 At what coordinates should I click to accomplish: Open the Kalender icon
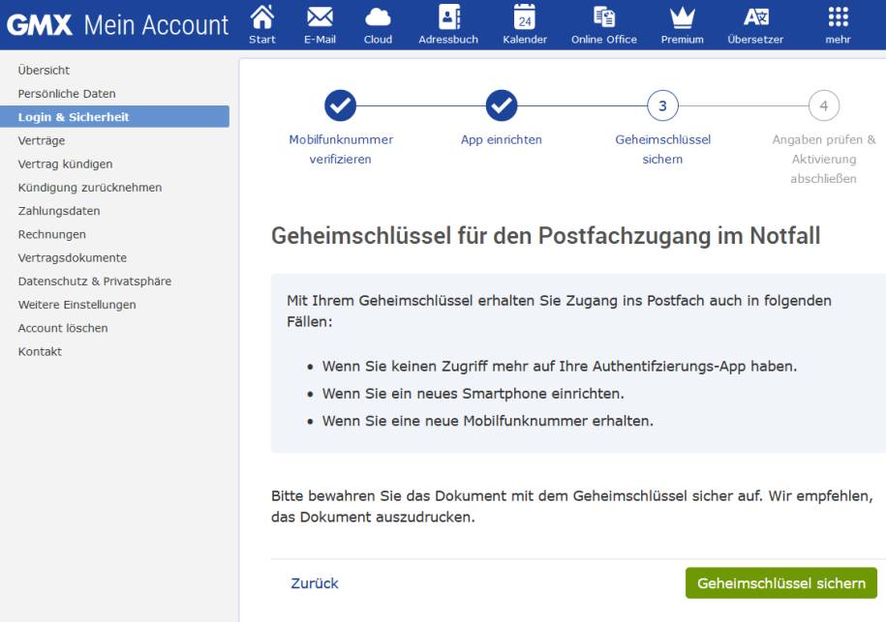pos(524,24)
